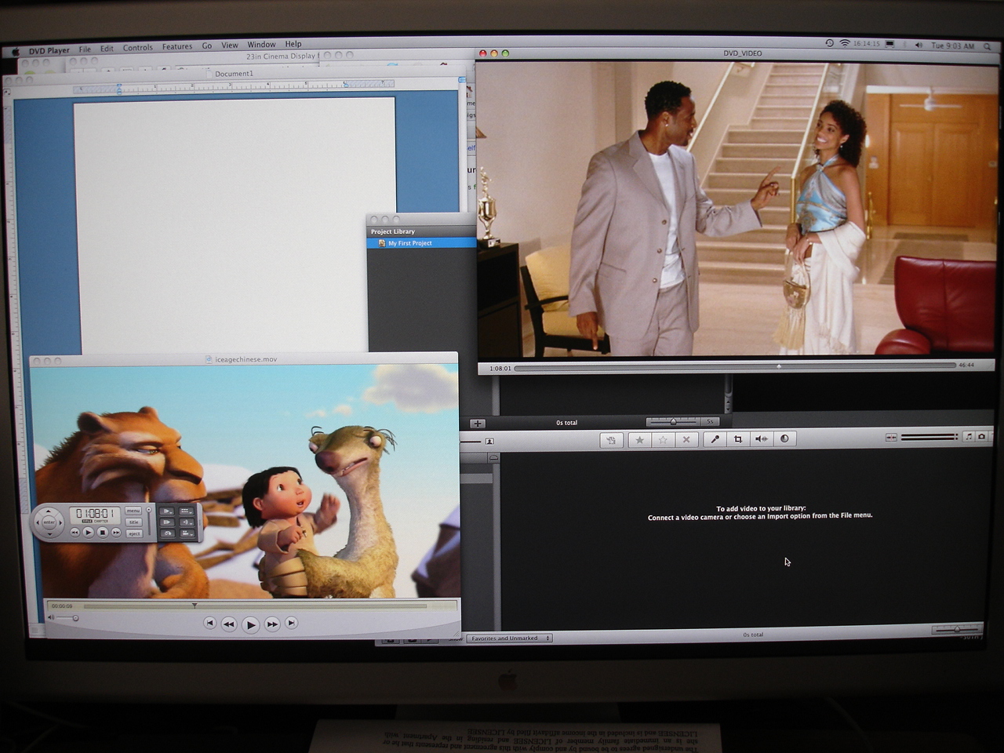Click the right arrow on DVD remote

pyautogui.click(x=60, y=522)
